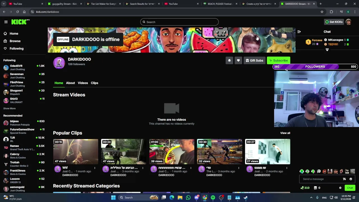Open FlintPrime followed channel
This screenshot has height=202, width=359.
pyautogui.click(x=24, y=84)
